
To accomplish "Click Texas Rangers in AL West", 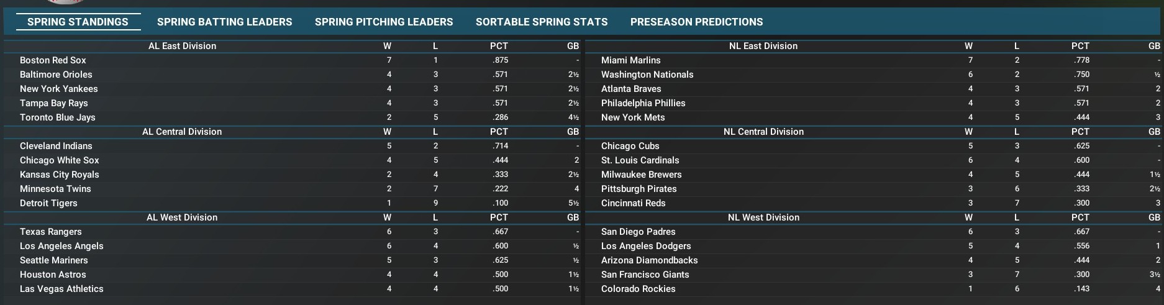I will pyautogui.click(x=50, y=232).
